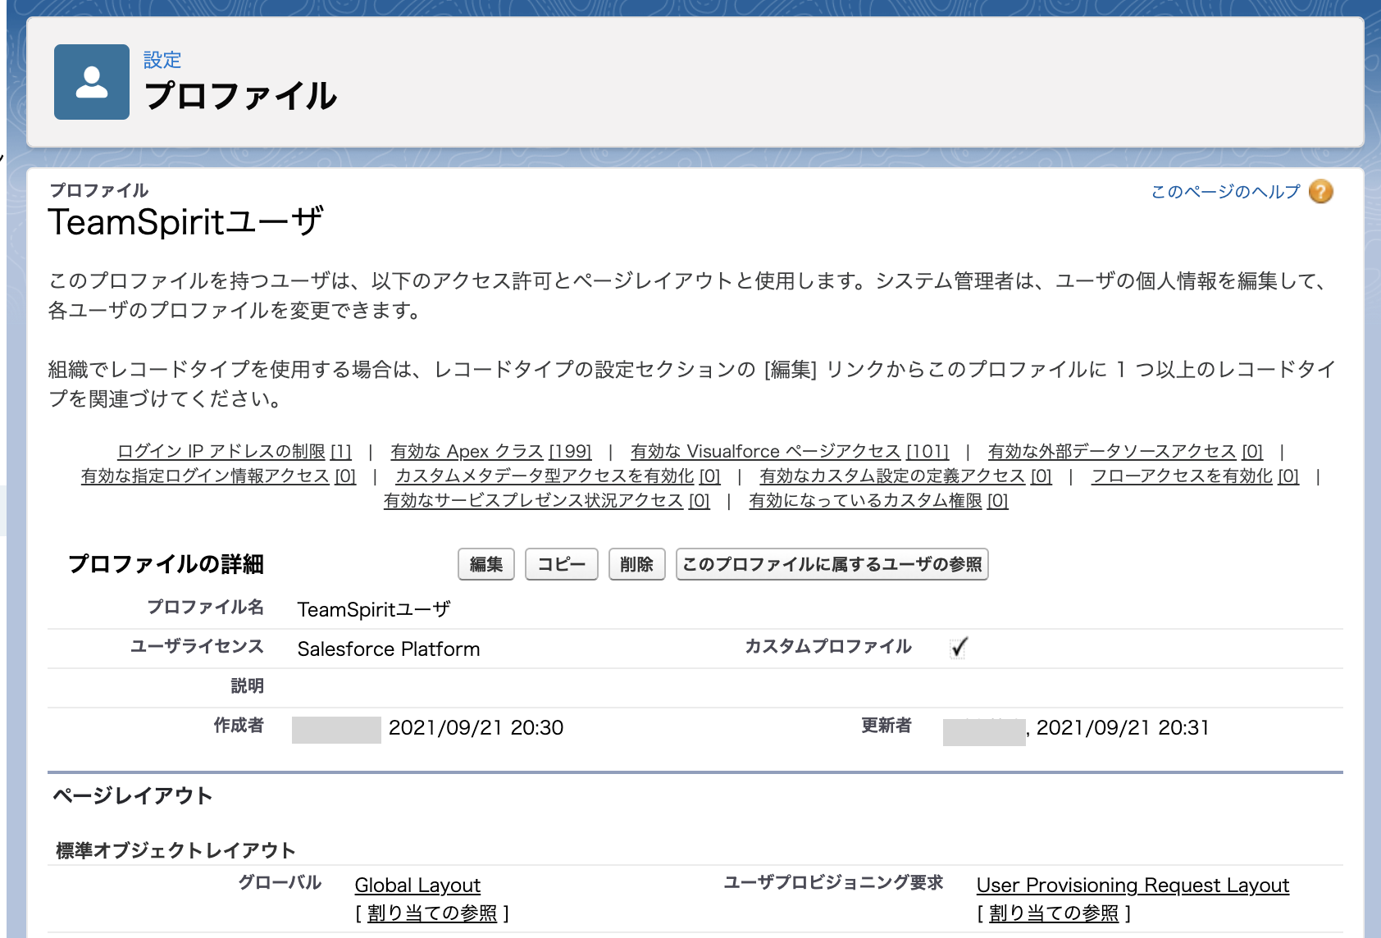Open このページのヘルプ link
Image resolution: width=1381 pixels, height=938 pixels.
[1225, 192]
